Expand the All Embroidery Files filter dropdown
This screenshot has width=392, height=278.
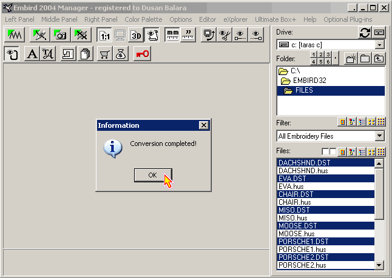(380, 136)
